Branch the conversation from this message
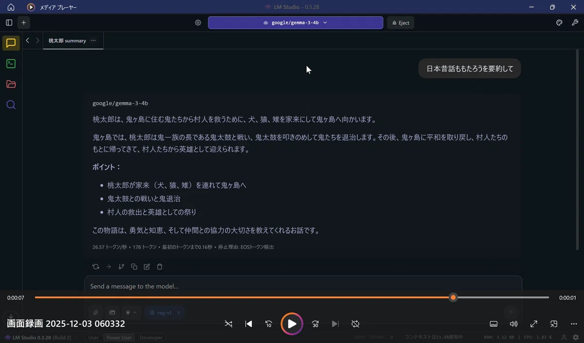The height and width of the screenshot is (343, 584). point(121,267)
